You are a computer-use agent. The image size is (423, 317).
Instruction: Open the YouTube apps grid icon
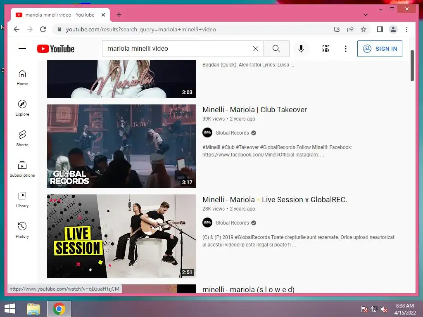326,49
